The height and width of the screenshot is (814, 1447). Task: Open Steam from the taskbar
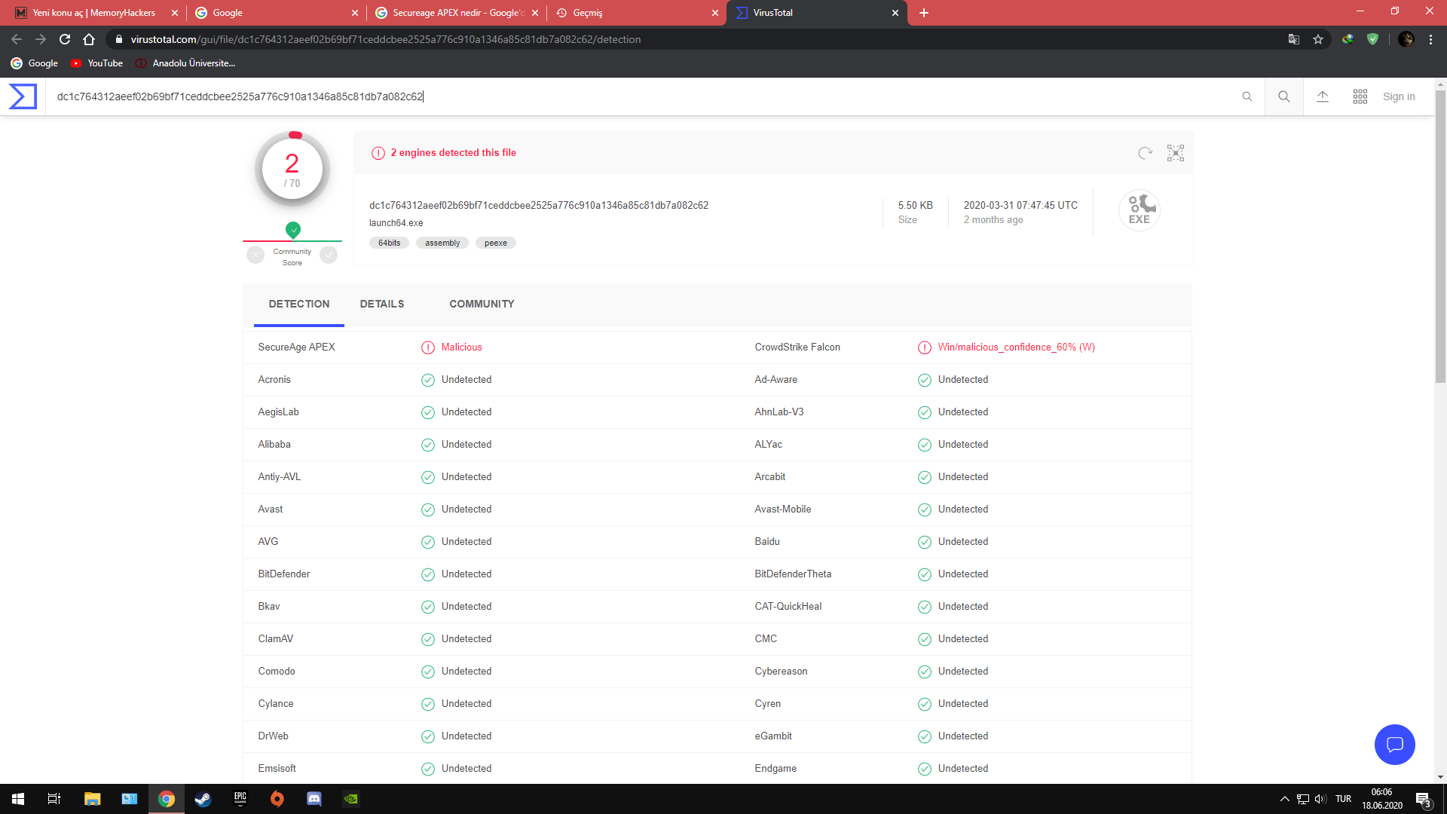coord(203,799)
